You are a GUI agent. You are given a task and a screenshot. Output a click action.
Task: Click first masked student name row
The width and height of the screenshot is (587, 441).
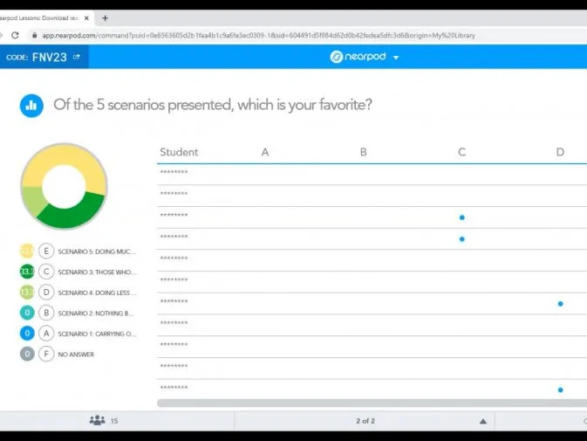(x=174, y=172)
